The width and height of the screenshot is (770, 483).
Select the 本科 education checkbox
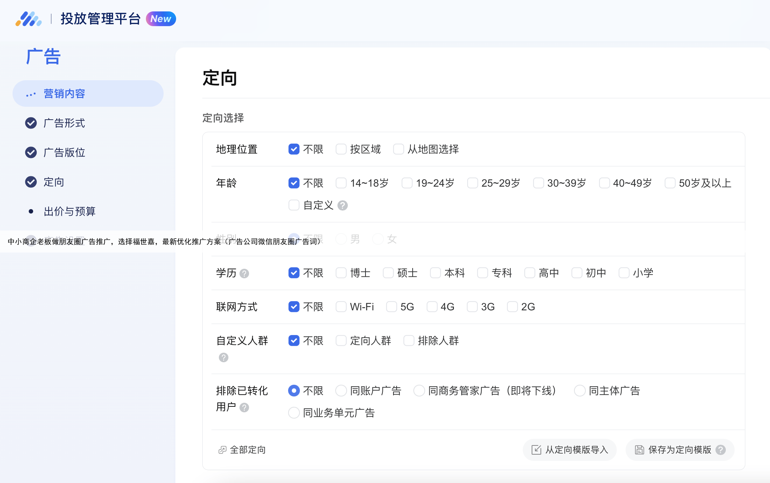tap(435, 273)
